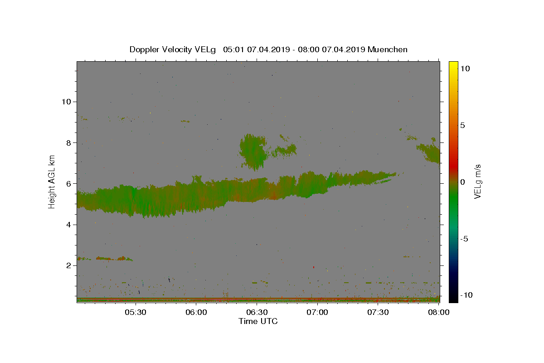Click the '07:00' time tick label

click(317, 312)
